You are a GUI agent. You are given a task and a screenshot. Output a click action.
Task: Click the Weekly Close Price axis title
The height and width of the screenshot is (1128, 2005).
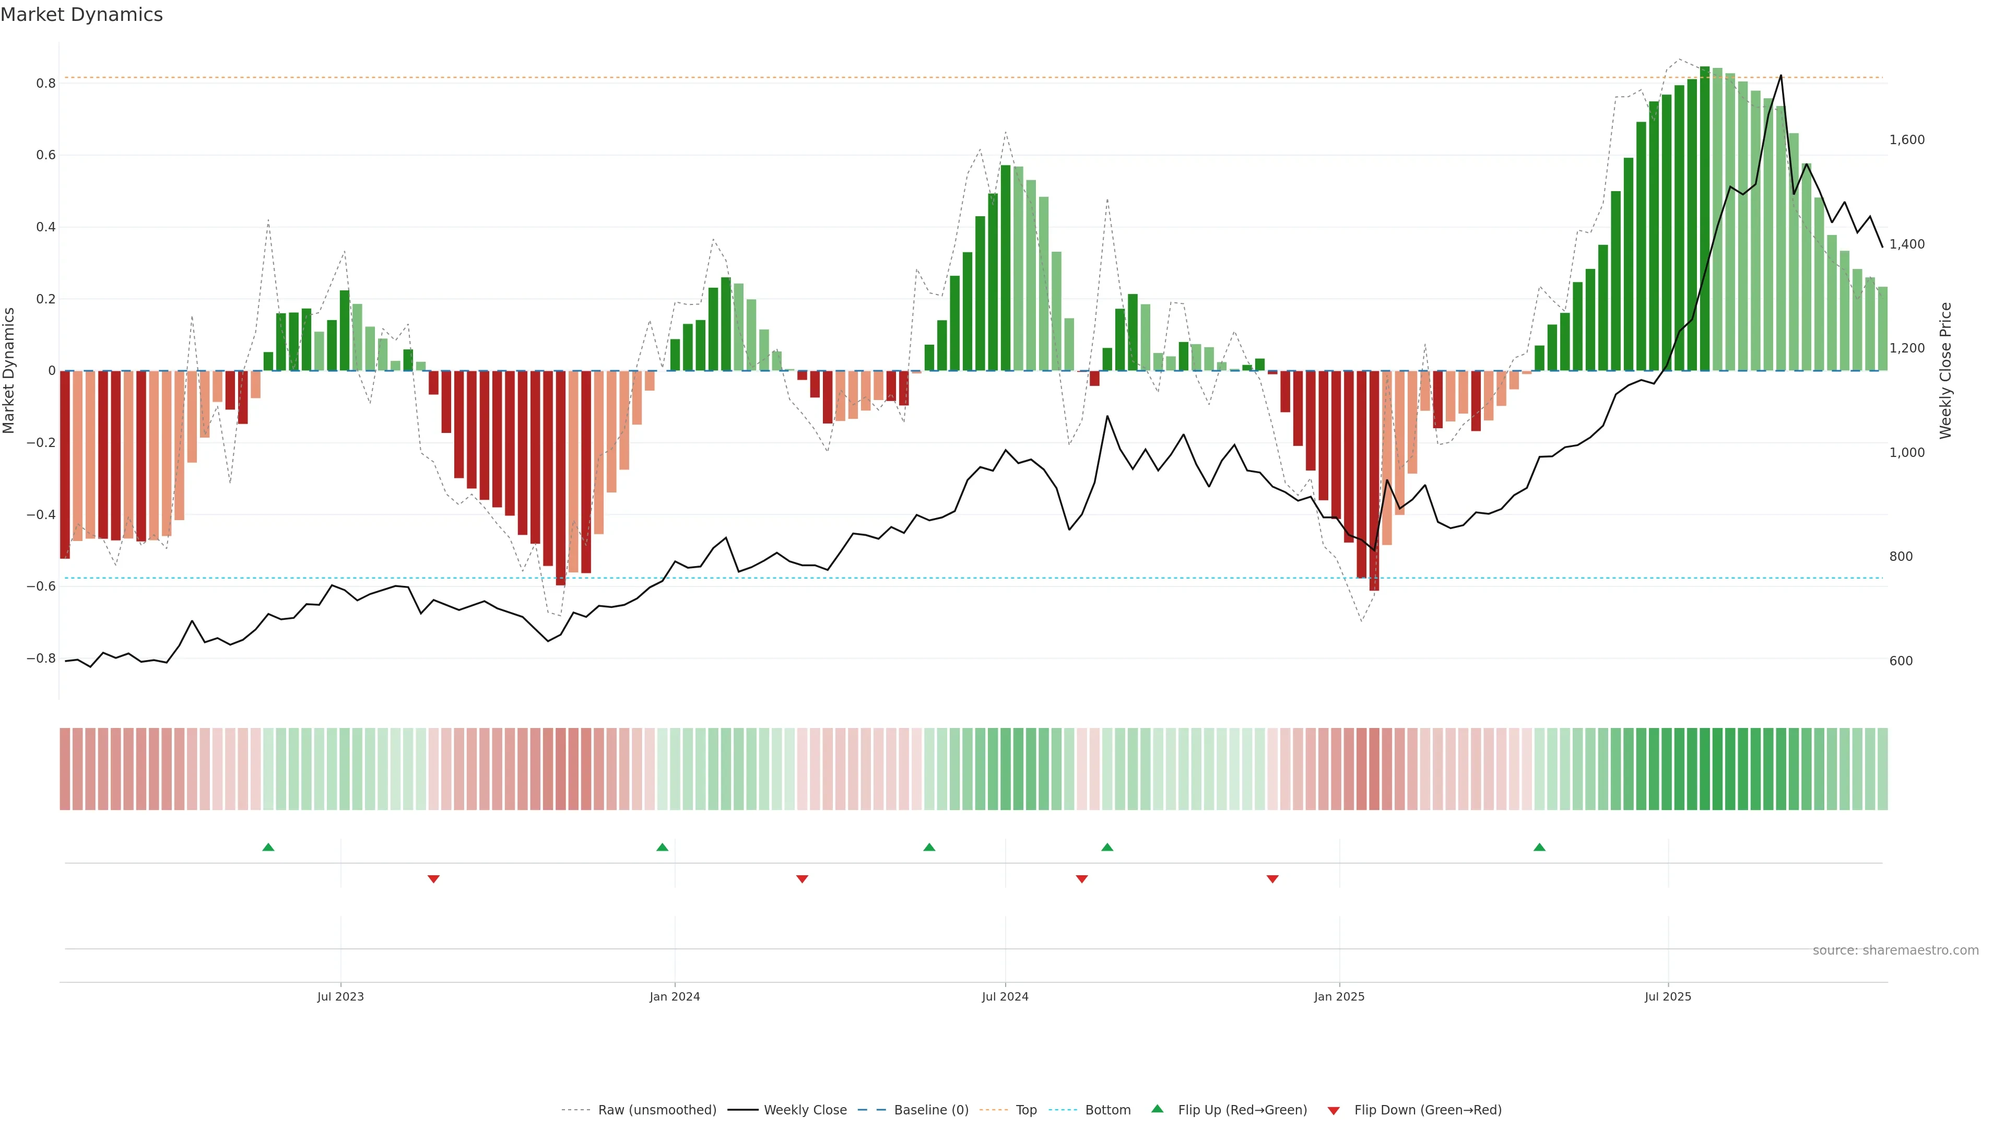1945,371
